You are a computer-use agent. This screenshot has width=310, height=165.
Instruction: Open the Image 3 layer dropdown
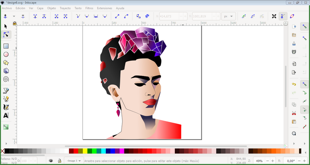point(74,161)
